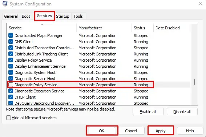Sort by the Manufacturer column header
Viewport: 206px width, 137px height.
(104, 28)
